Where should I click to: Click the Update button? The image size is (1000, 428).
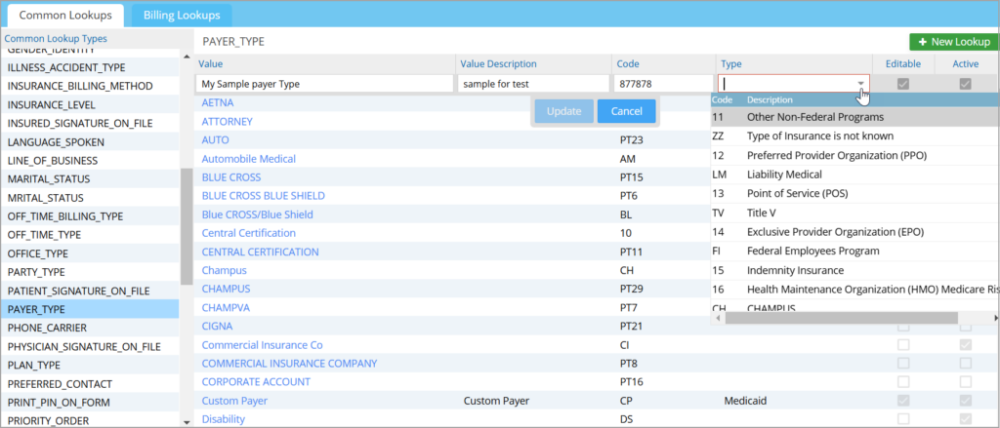563,111
